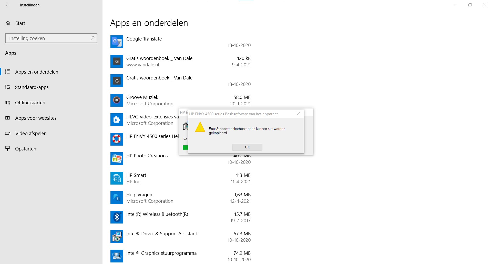The width and height of the screenshot is (492, 264).
Task: Go to Start in the settings sidebar
Action: (x=51, y=23)
